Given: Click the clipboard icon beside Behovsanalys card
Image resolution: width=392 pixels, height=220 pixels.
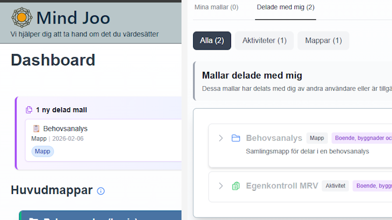Looking at the screenshot, I should point(36,129).
